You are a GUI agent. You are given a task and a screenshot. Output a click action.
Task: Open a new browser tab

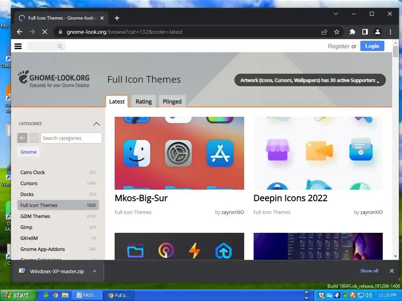click(117, 18)
